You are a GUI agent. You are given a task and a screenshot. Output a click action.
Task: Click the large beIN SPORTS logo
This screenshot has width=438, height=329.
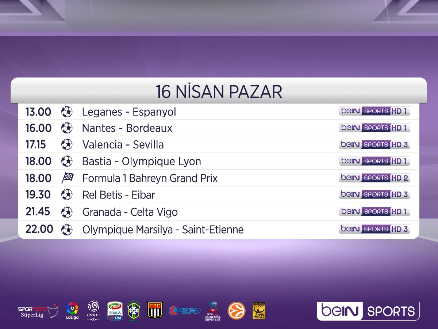[x=368, y=311]
